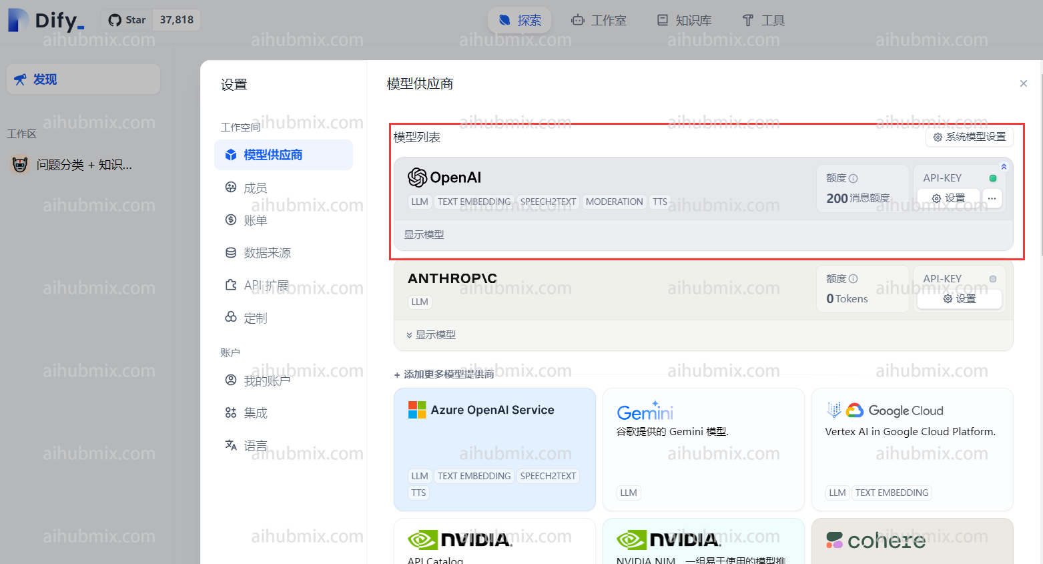This screenshot has height=564, width=1043.
Task: Click the 账单 dollar icon
Action: coord(231,220)
